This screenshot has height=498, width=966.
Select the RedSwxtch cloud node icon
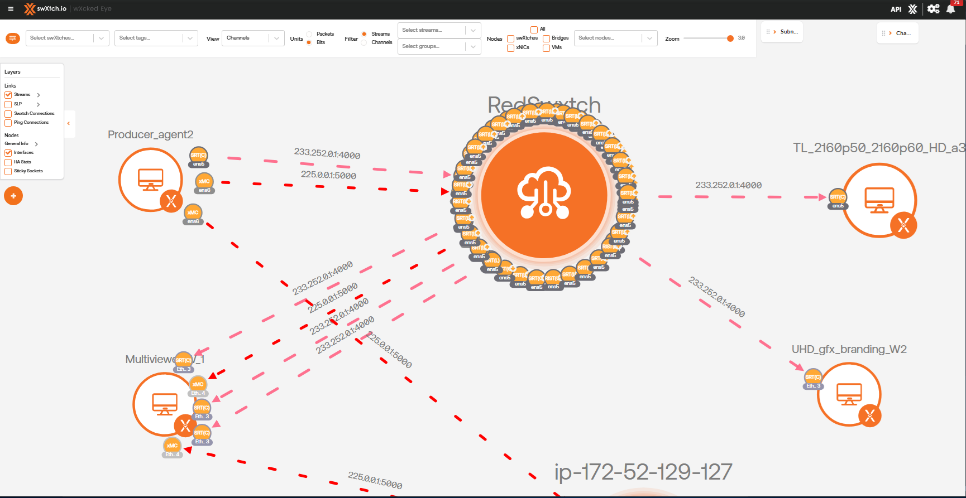[x=544, y=195]
